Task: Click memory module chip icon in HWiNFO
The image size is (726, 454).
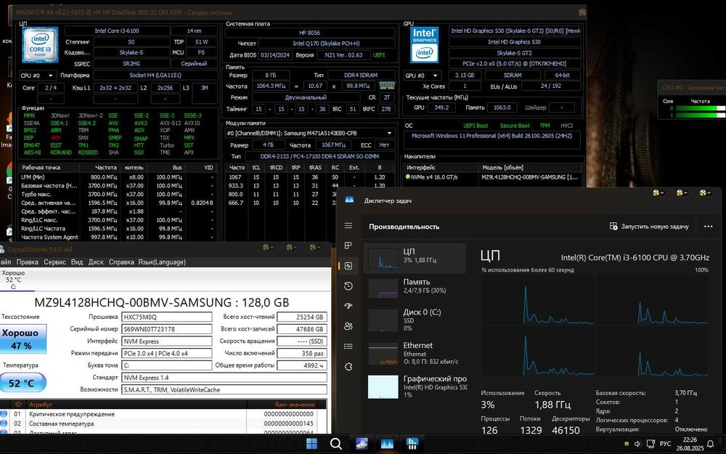Action: tap(387, 86)
